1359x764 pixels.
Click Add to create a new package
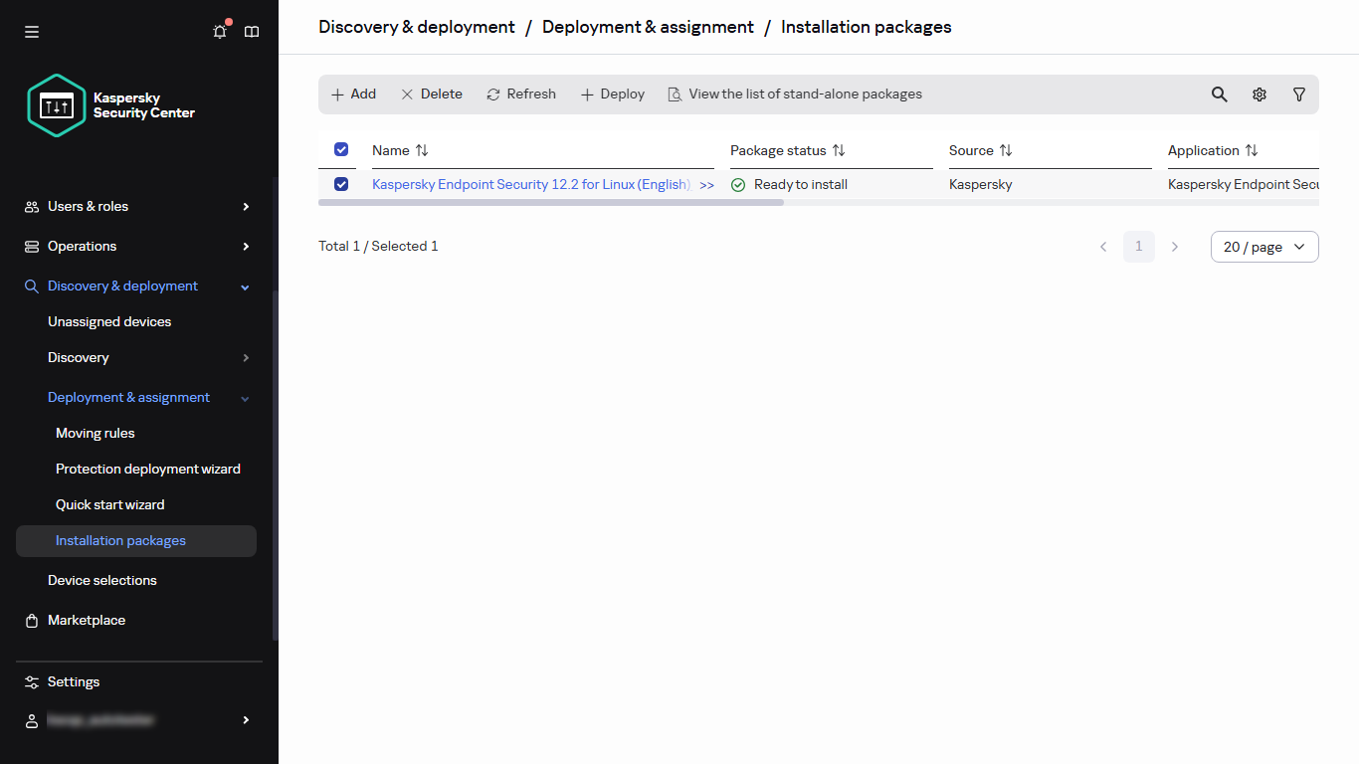pos(353,94)
